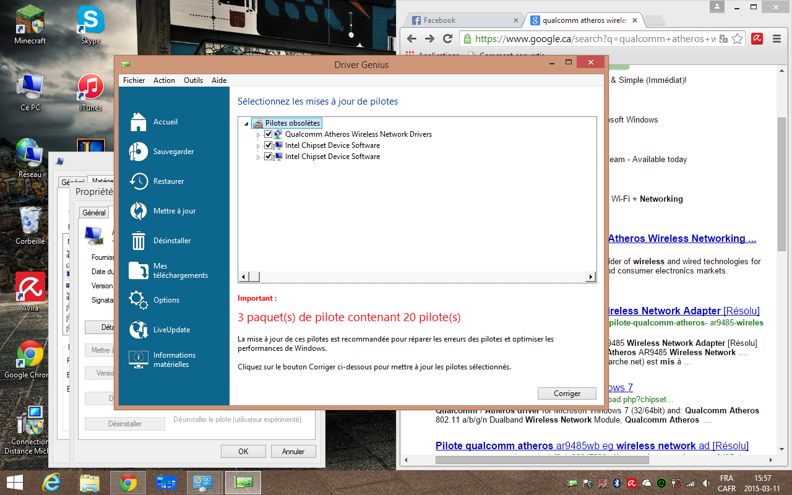Expand the first Intel Chipset node
Viewport: 792px width, 495px height.
tap(259, 146)
